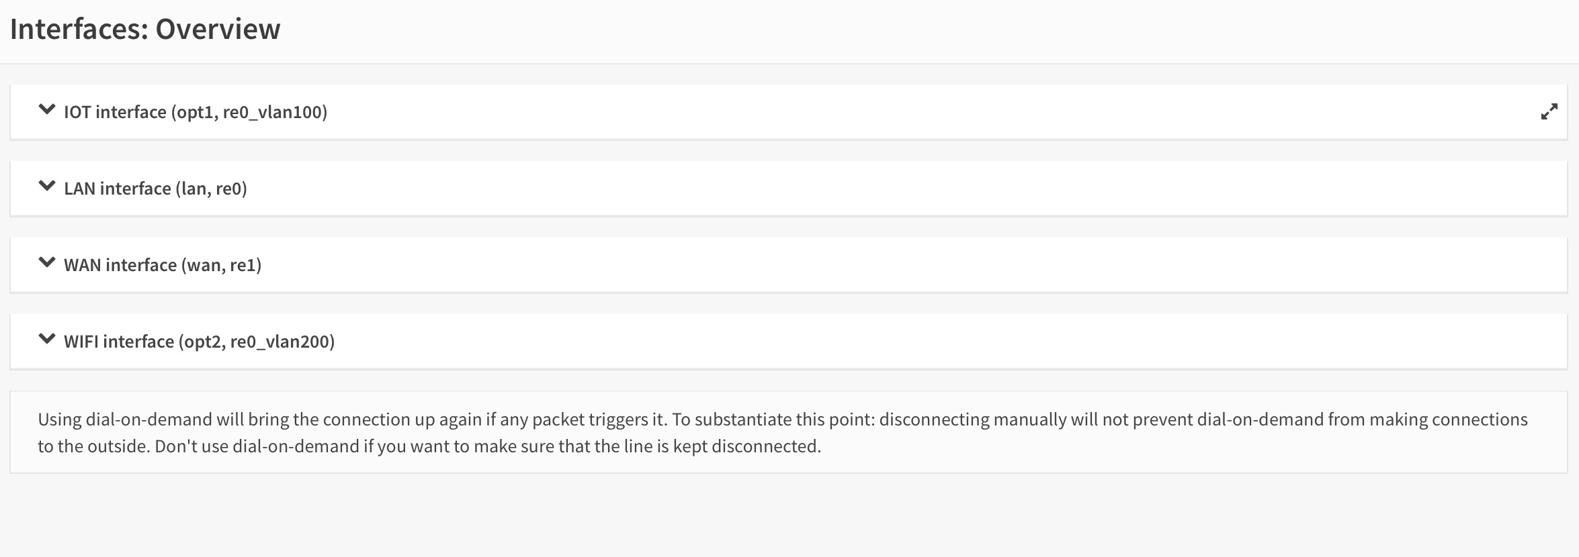
Task: Expand the WAN interface chevron
Action: [x=47, y=262]
